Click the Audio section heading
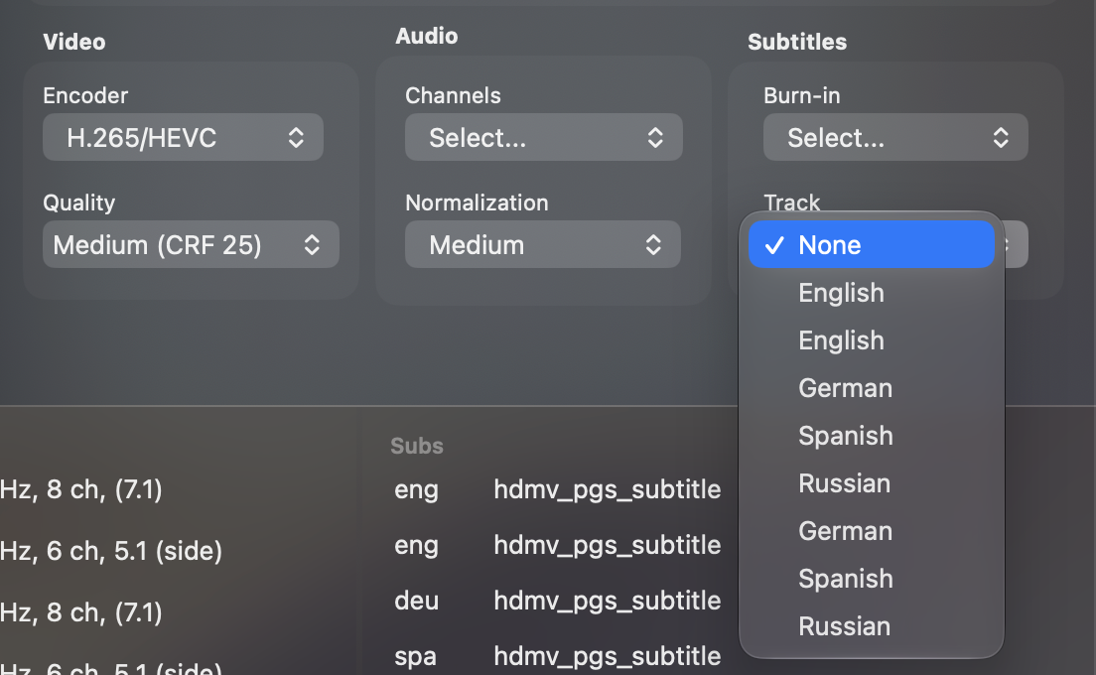 (x=426, y=37)
